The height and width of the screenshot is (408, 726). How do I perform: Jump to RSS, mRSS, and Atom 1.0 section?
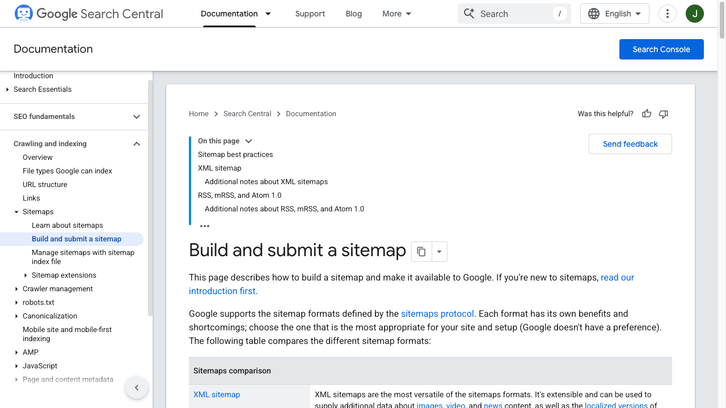(239, 195)
